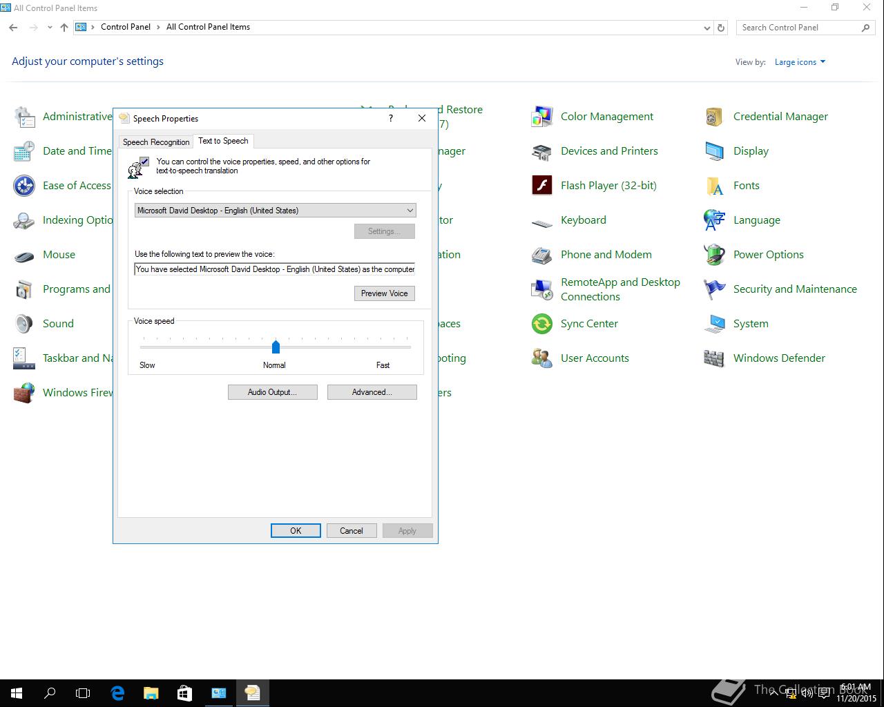This screenshot has width=884, height=707.
Task: Open Task View on taskbar
Action: [x=83, y=693]
